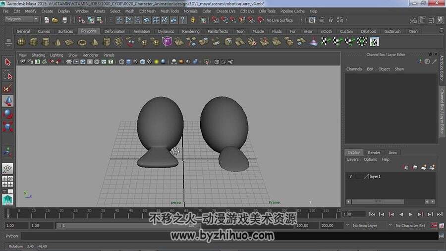Toggle the auto keyframe button
Viewport: 446px width, 251px height.
[435, 226]
